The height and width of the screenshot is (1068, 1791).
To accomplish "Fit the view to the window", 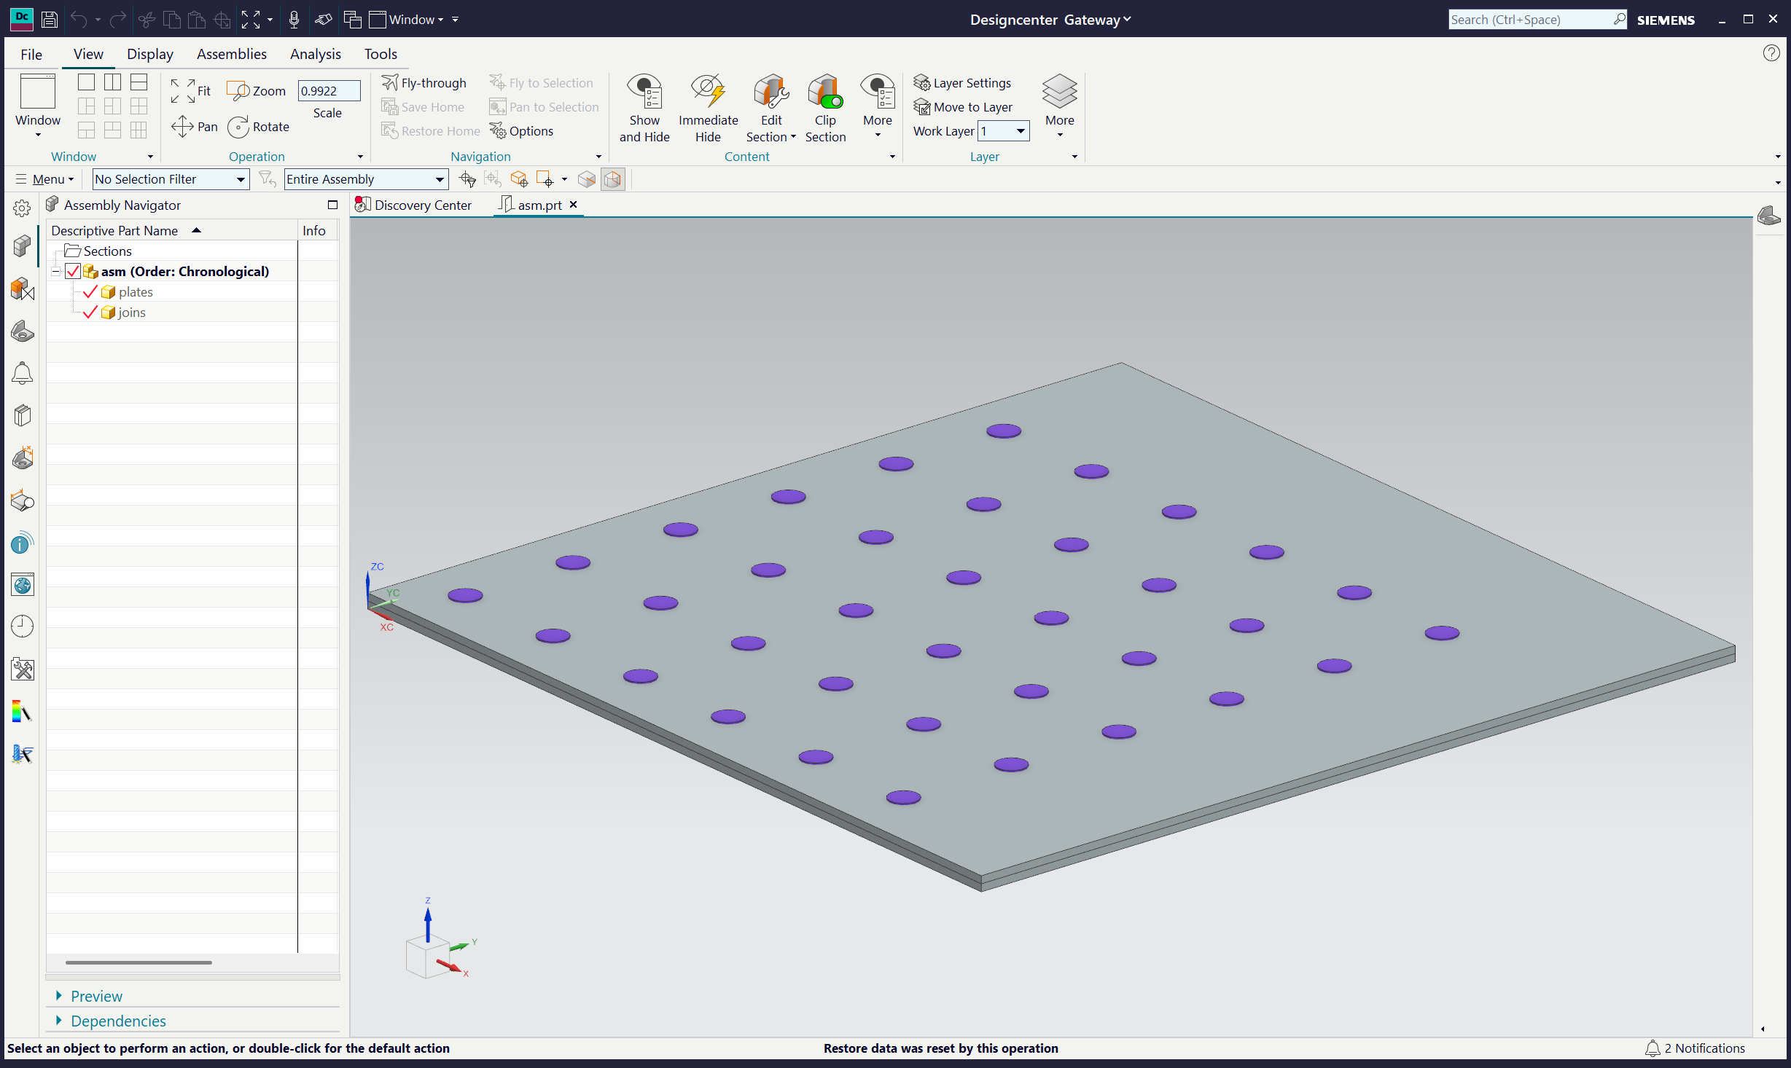I will click(191, 91).
